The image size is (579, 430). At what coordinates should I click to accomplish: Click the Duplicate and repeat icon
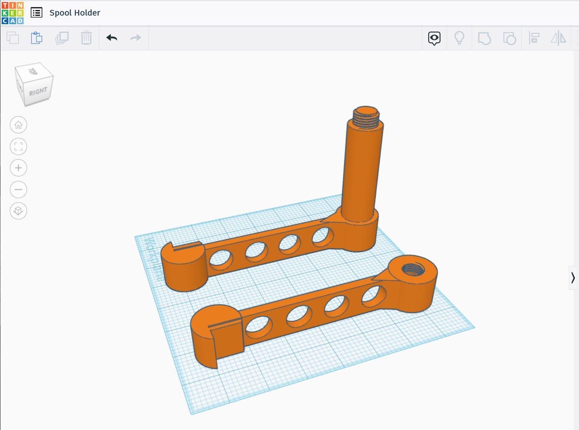pyautogui.click(x=62, y=38)
